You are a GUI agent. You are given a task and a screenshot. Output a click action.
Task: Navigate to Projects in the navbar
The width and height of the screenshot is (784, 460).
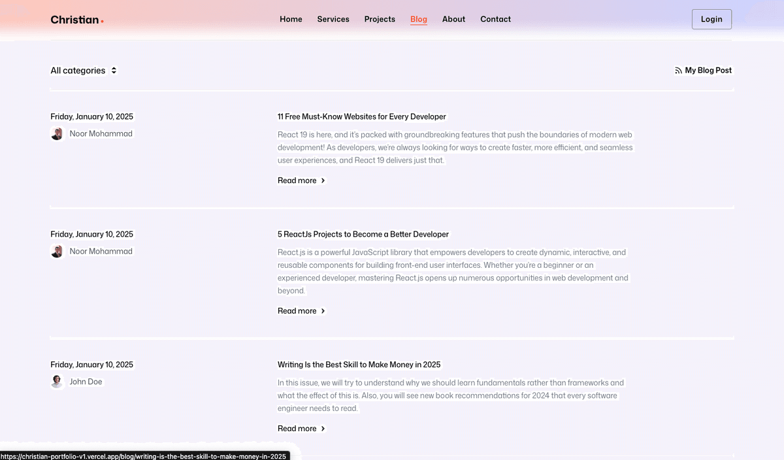coord(380,20)
